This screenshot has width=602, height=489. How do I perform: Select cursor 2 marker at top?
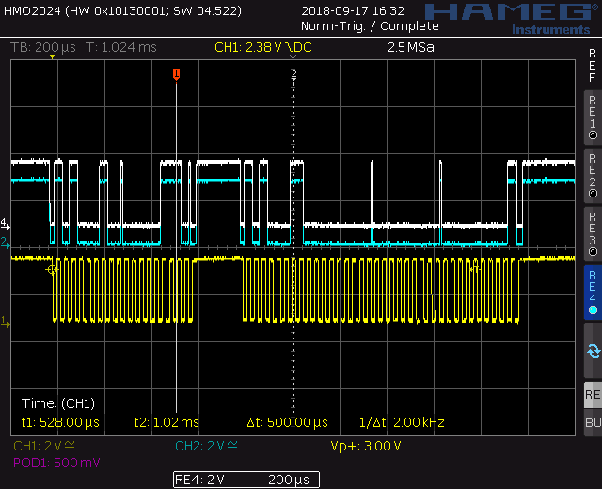click(293, 73)
